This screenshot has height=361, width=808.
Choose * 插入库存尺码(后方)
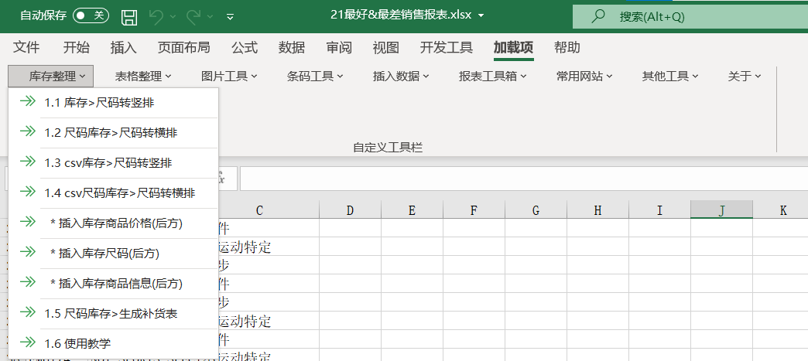(x=113, y=254)
